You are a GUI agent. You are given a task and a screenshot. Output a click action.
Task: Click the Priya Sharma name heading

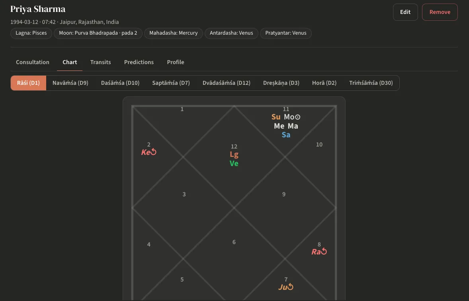click(x=38, y=9)
